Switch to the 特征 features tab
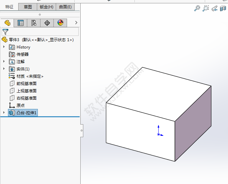The image size is (228, 184). click(9, 7)
